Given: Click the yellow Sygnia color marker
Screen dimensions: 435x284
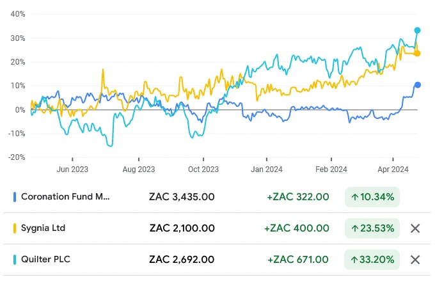Looking at the screenshot, I should (x=15, y=228).
